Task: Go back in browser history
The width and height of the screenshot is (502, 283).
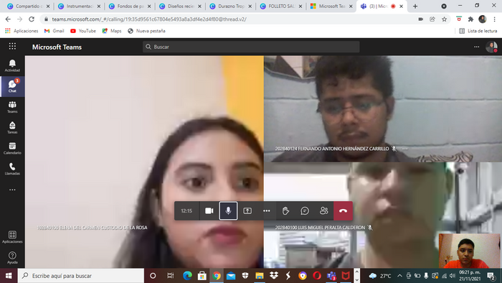Action: point(8,19)
